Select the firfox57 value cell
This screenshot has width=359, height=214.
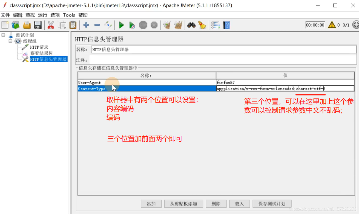pos(285,83)
